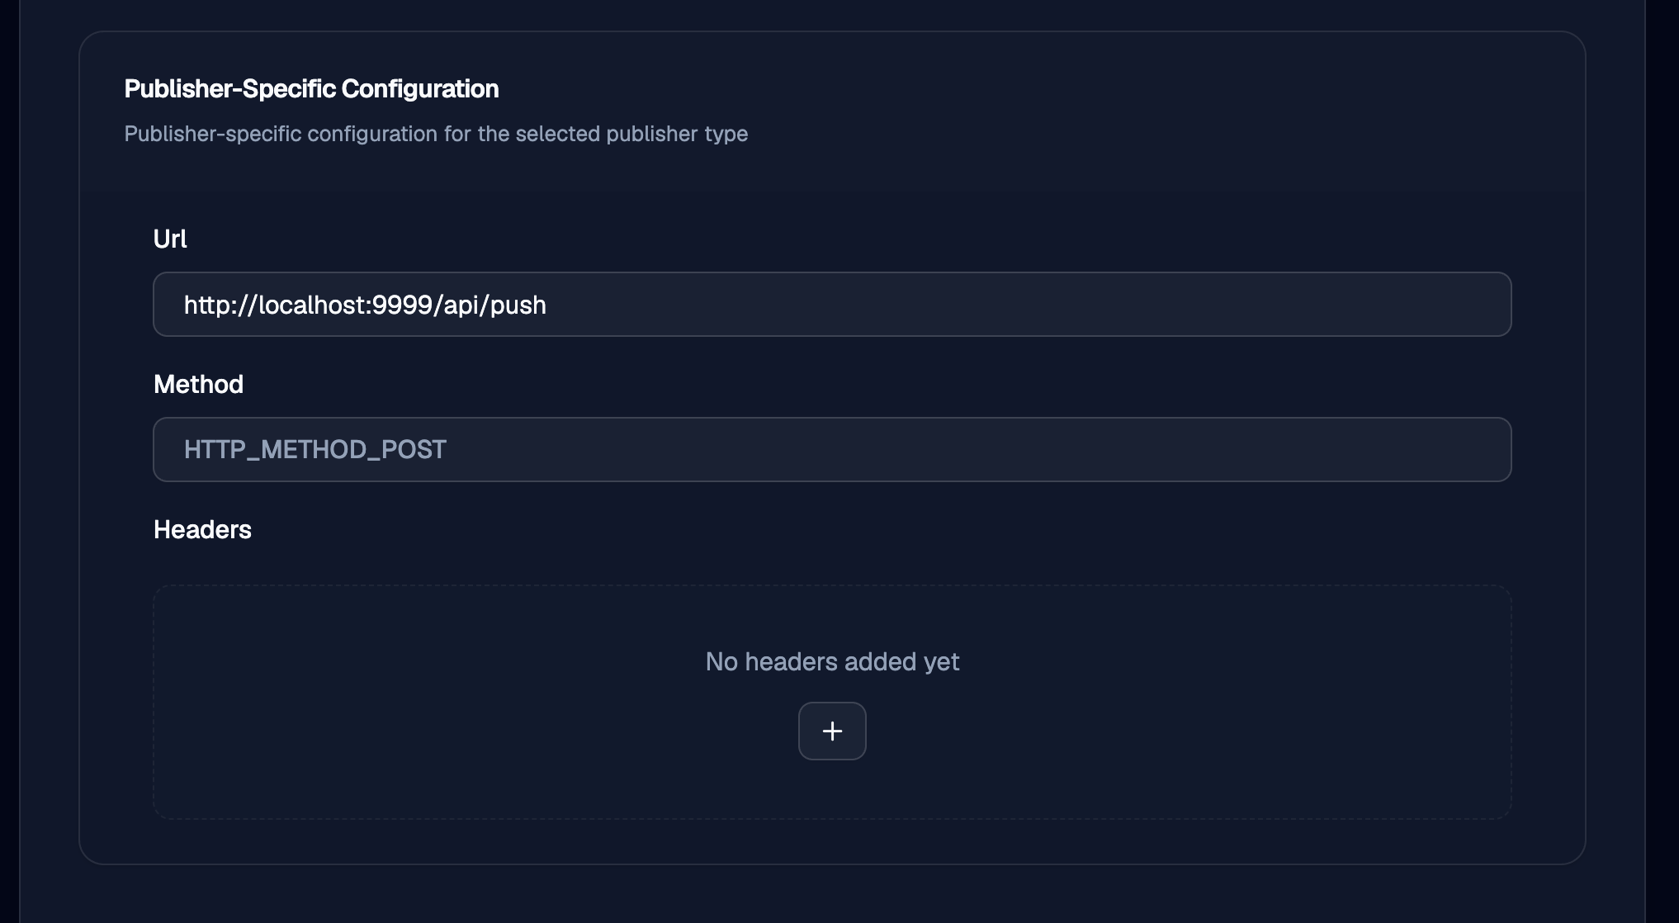Click the publisher-specific configuration description text
1679x923 pixels.
click(x=436, y=134)
